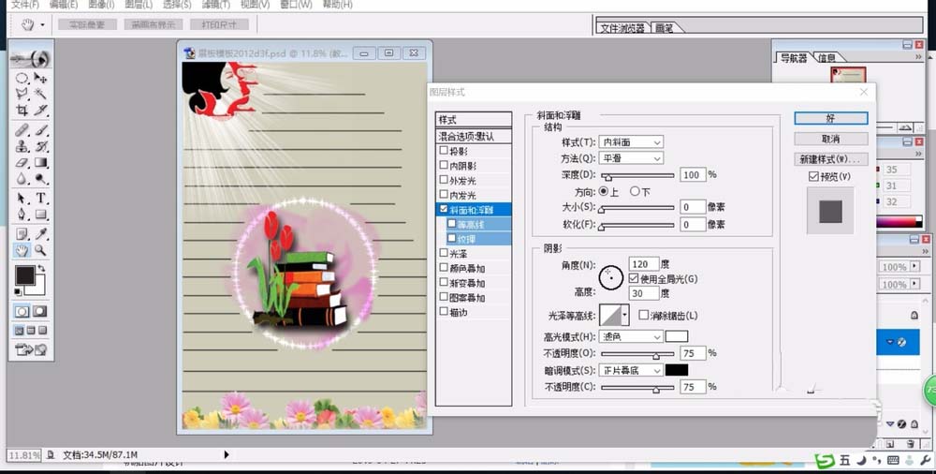Image resolution: width=936 pixels, height=474 pixels.
Task: Activate the Gradient tool
Action: (41, 163)
